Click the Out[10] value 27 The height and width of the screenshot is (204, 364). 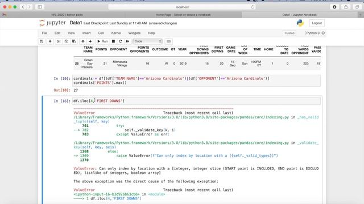pyautogui.click(x=76, y=90)
